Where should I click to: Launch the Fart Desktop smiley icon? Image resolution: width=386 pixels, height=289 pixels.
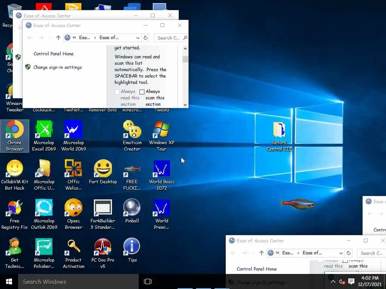(103, 172)
